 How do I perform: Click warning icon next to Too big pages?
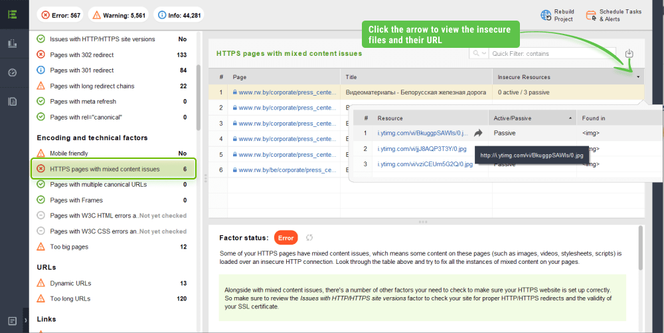pos(41,247)
